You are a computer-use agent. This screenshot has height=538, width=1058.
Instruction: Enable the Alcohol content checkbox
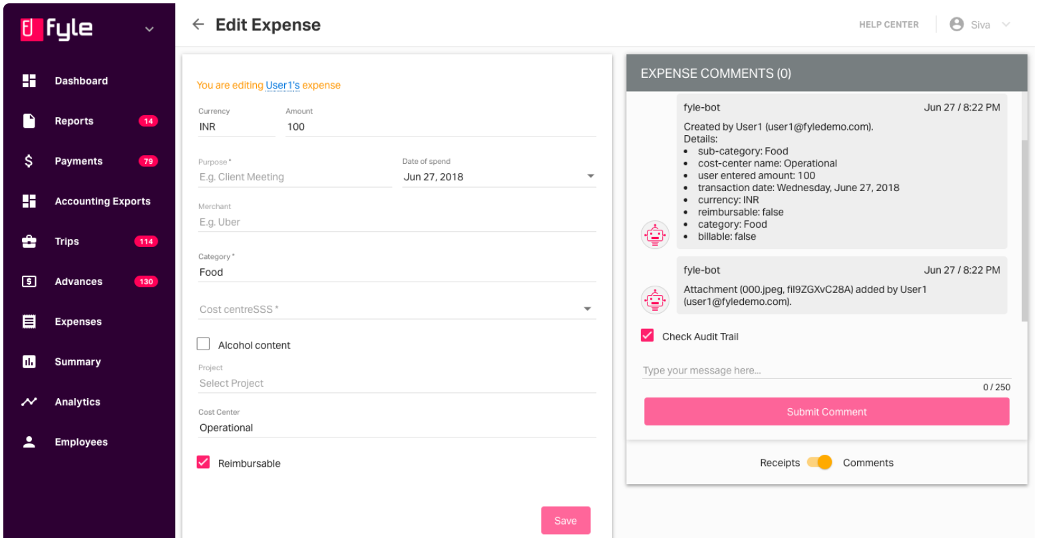204,344
